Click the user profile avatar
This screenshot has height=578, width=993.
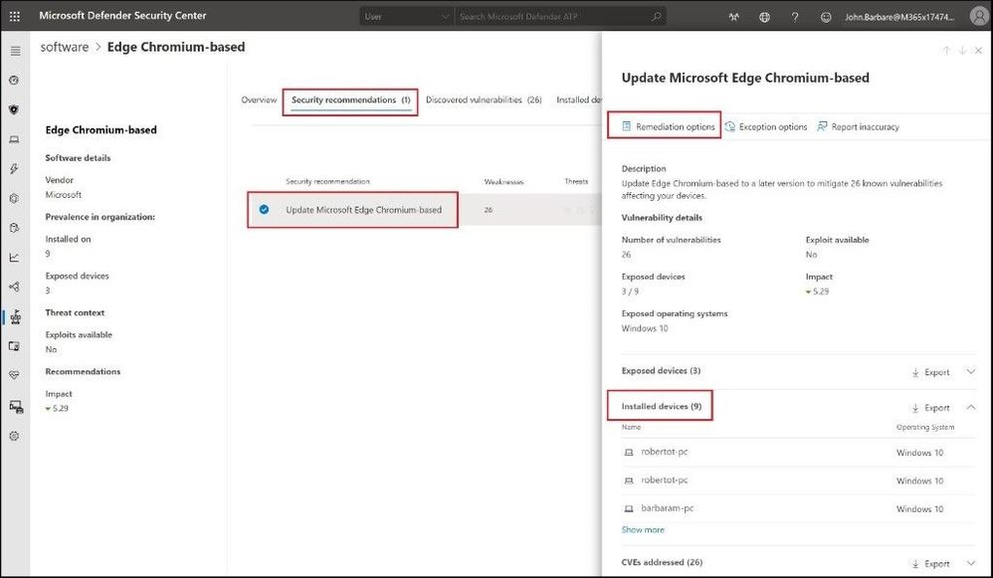pyautogui.click(x=979, y=17)
